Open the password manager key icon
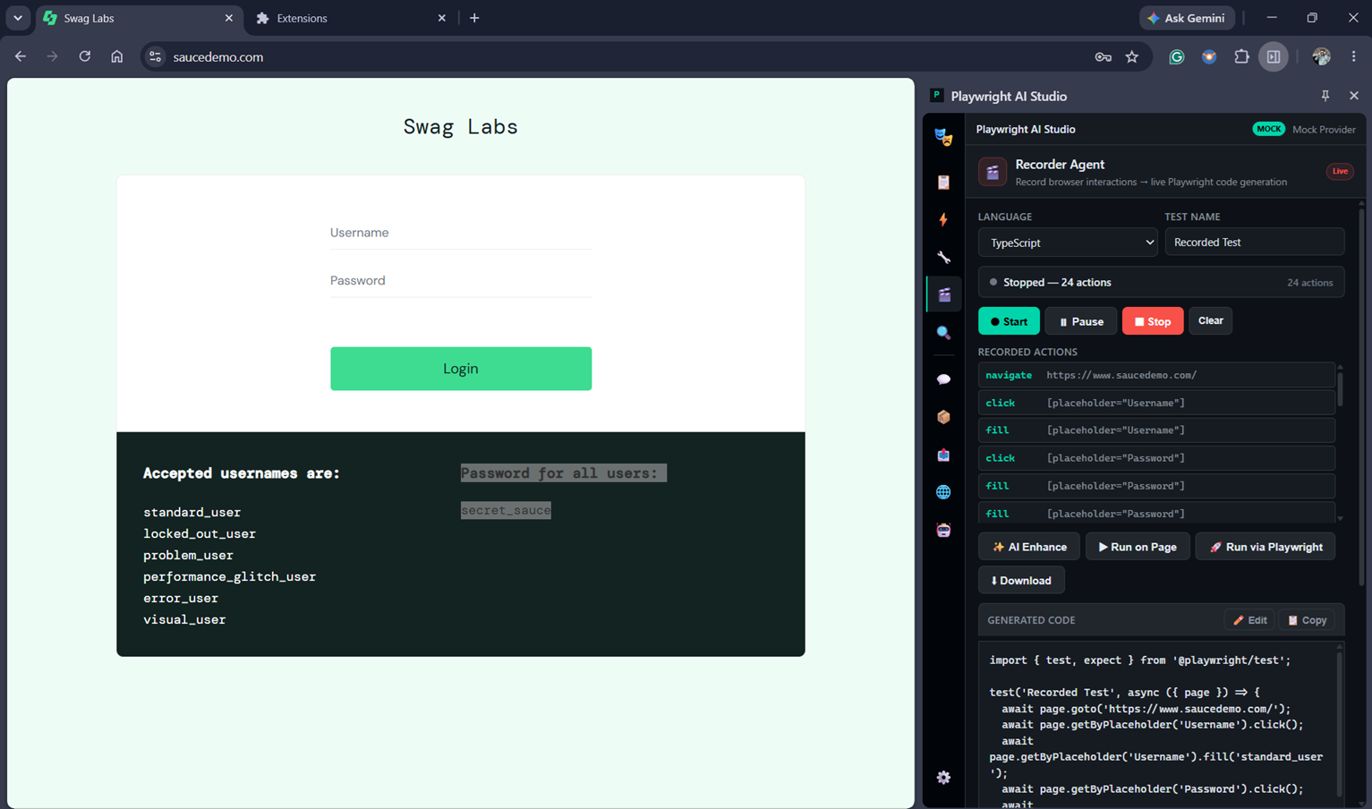 pos(1103,56)
